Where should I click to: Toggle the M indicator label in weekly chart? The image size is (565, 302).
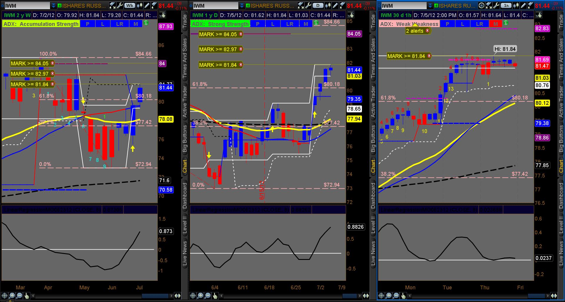(136, 24)
